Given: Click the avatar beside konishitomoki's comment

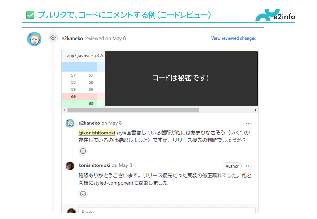Looking at the screenshot, I should 70,166.
